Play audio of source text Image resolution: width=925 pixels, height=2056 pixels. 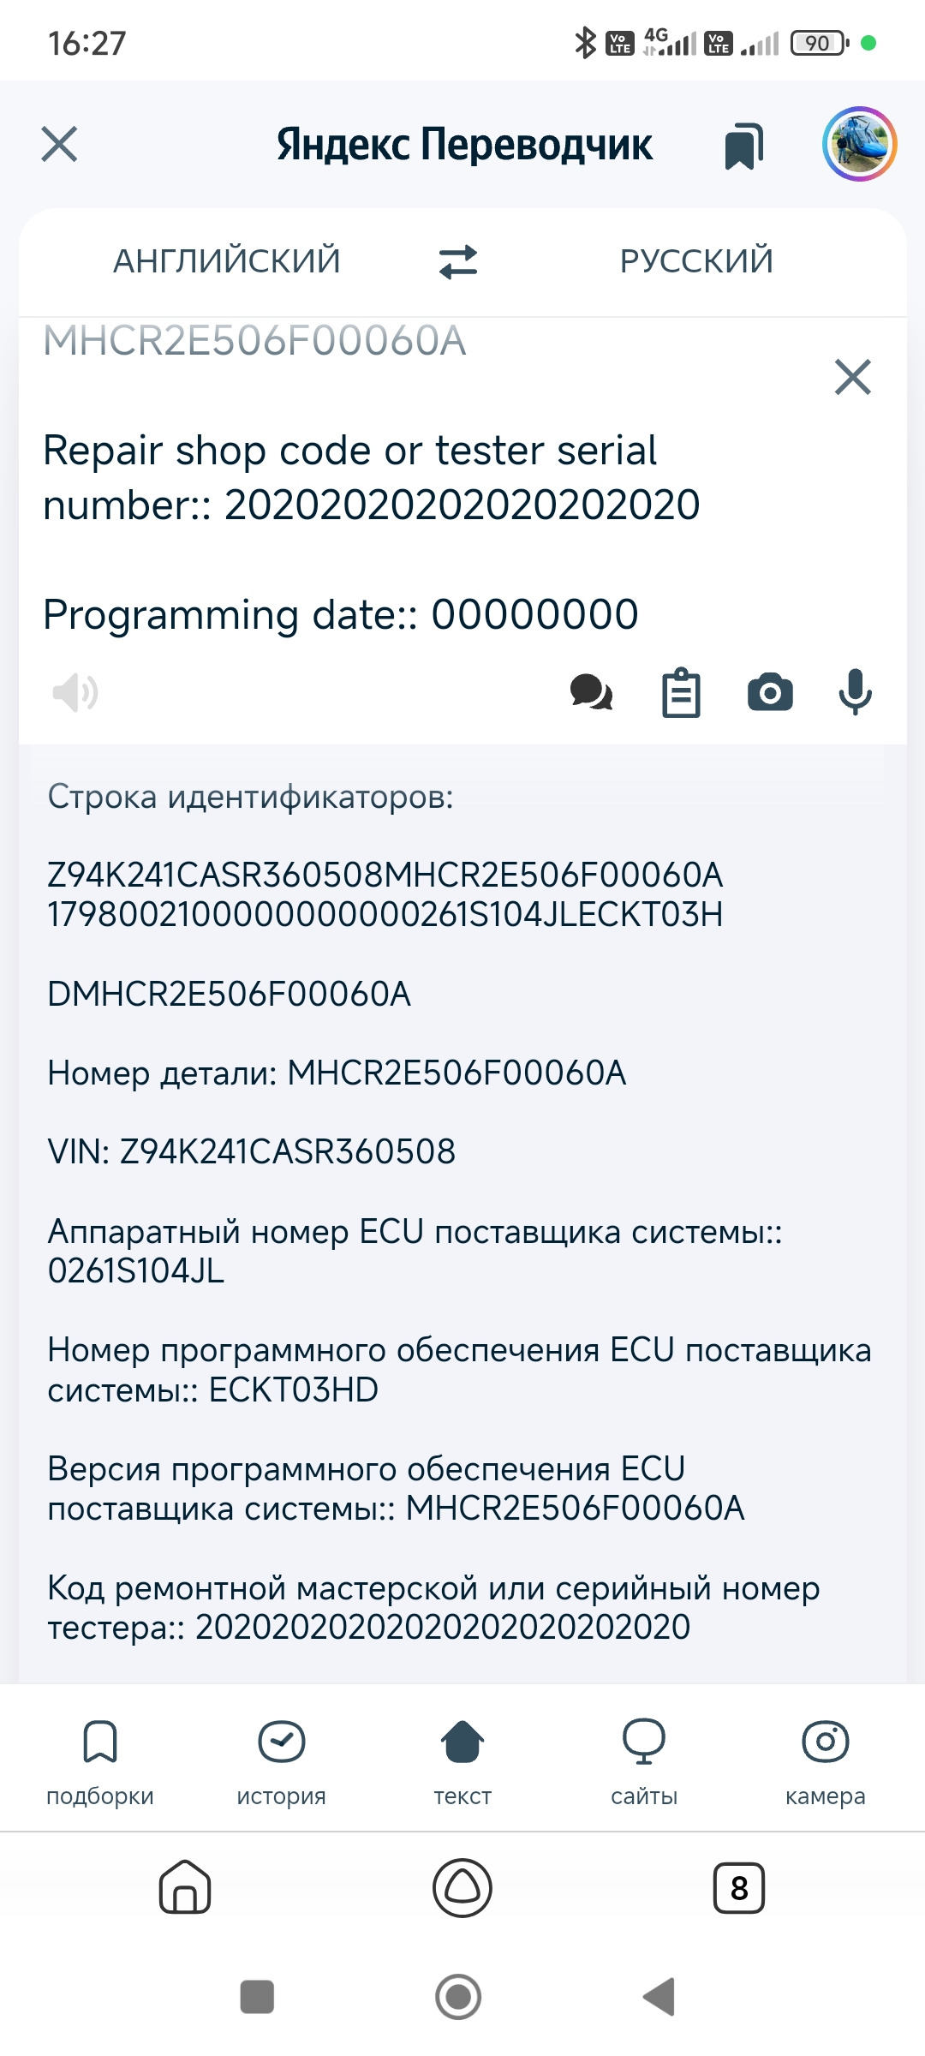75,692
